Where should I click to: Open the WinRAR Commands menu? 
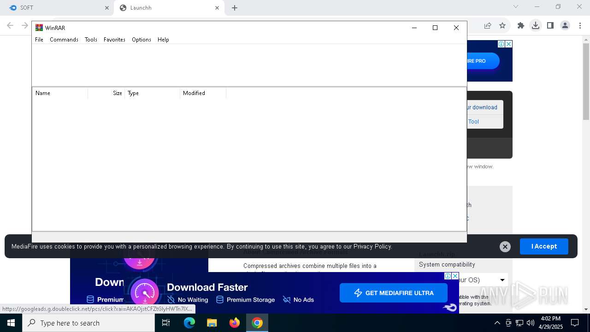point(64,40)
